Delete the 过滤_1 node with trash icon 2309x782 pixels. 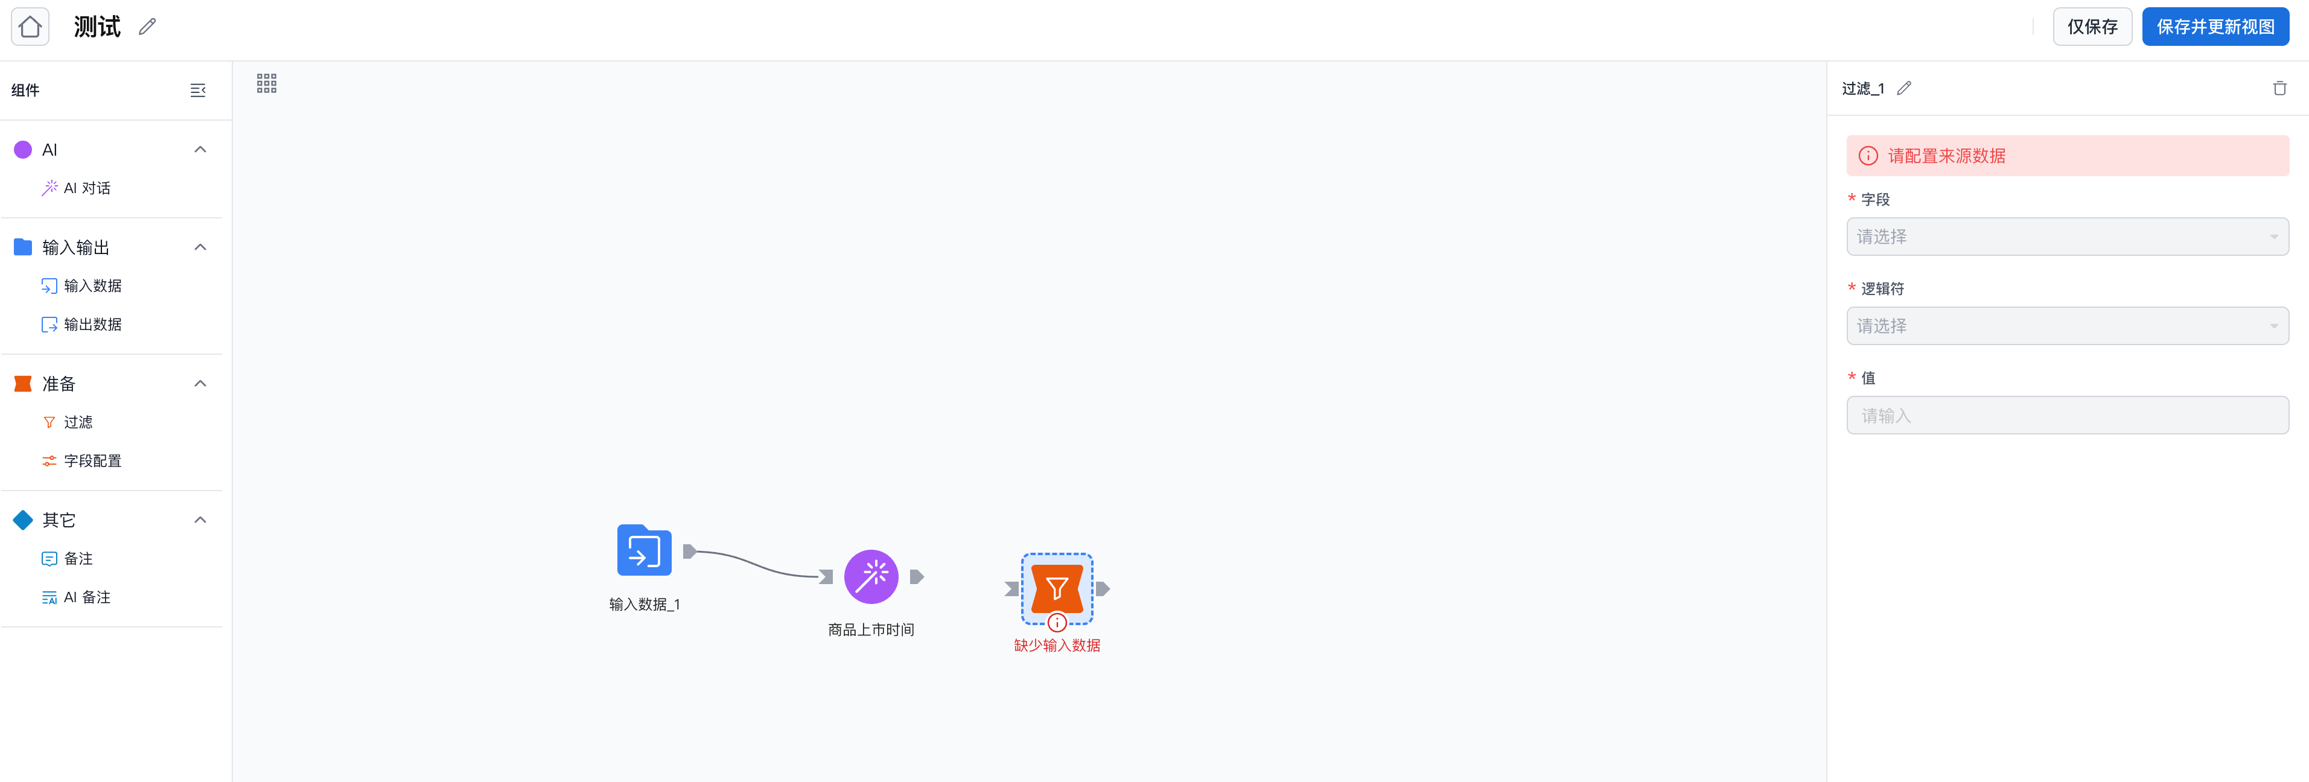[2279, 89]
